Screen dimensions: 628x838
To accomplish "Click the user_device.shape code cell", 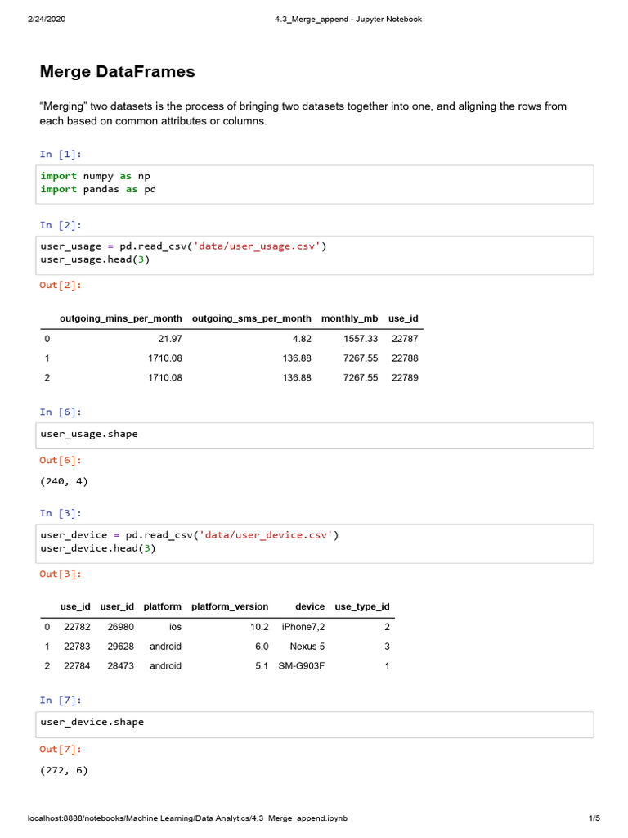I will [x=316, y=723].
